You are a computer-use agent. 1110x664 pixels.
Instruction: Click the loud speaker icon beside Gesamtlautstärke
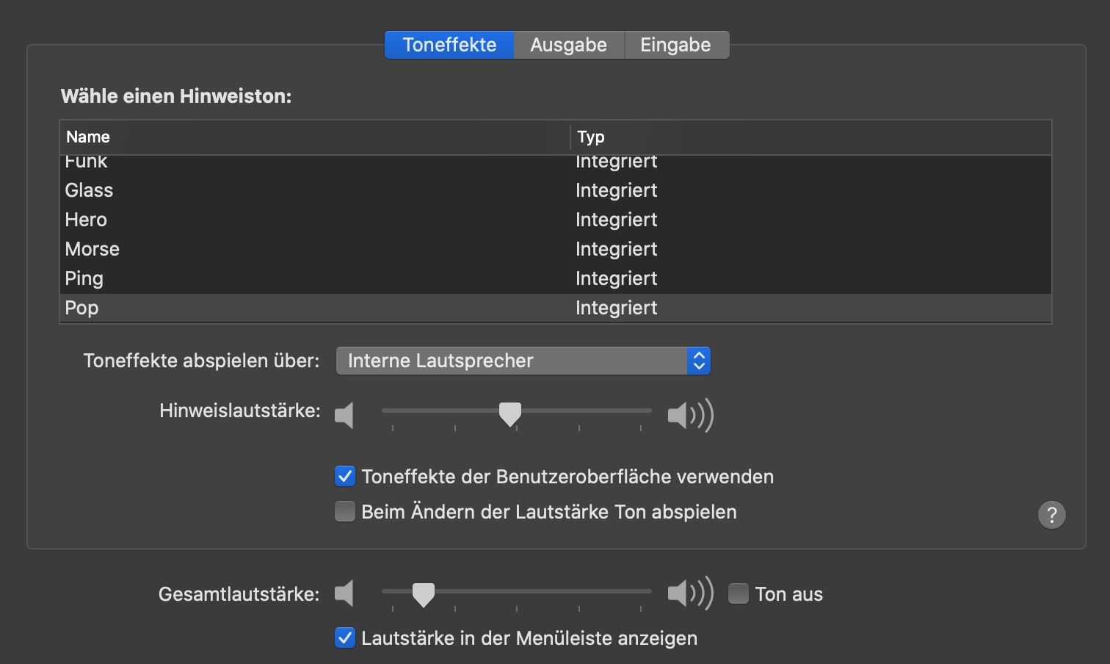click(x=690, y=593)
